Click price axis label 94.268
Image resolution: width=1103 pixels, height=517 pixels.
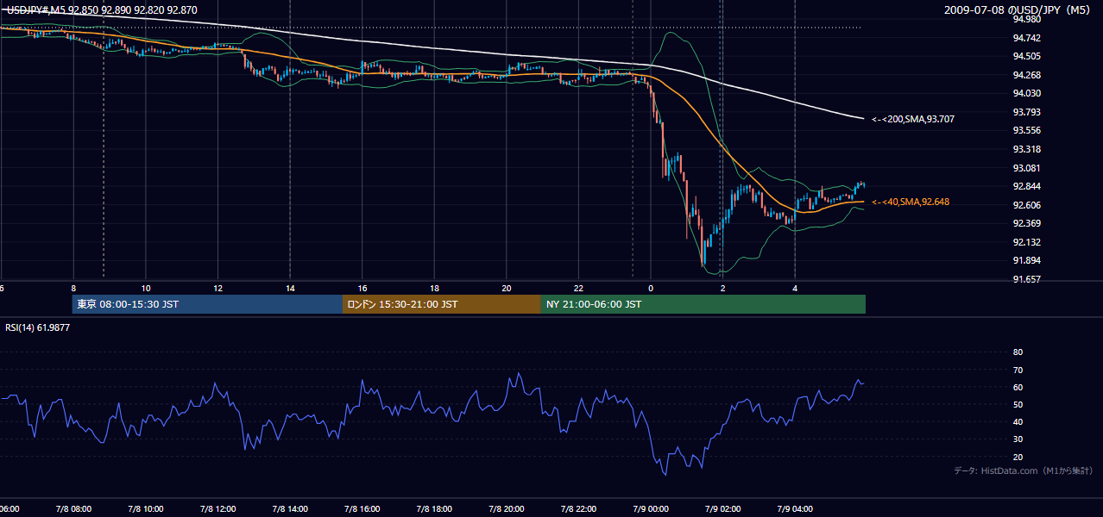1026,75
